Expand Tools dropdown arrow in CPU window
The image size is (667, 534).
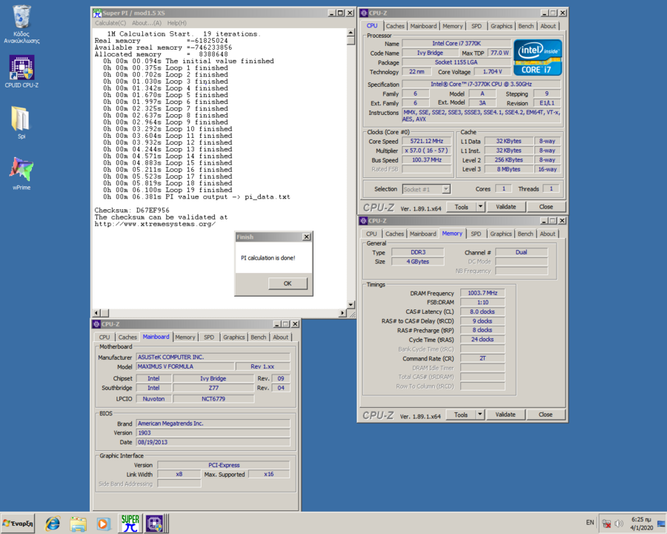pyautogui.click(x=480, y=207)
